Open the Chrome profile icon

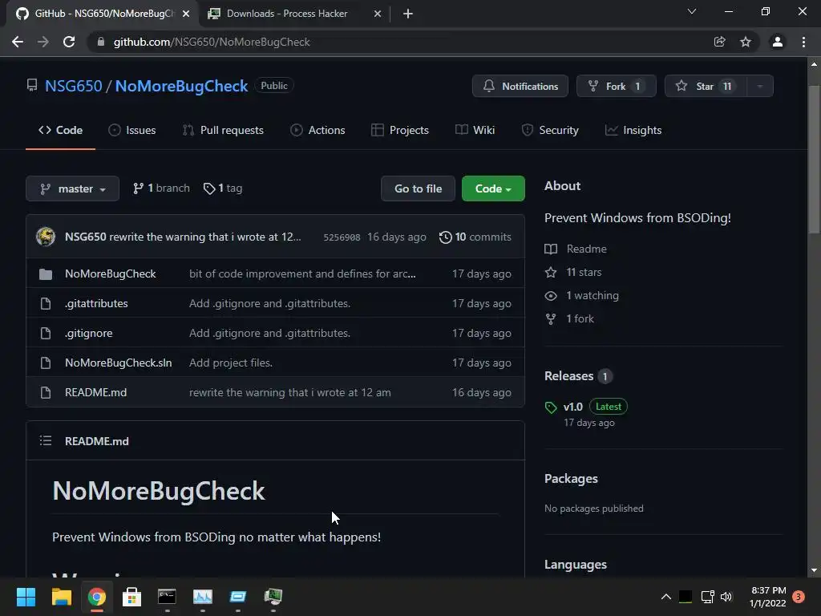pyautogui.click(x=778, y=42)
